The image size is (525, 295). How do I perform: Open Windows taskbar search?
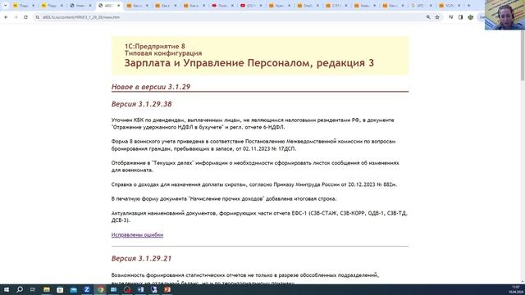20,289
